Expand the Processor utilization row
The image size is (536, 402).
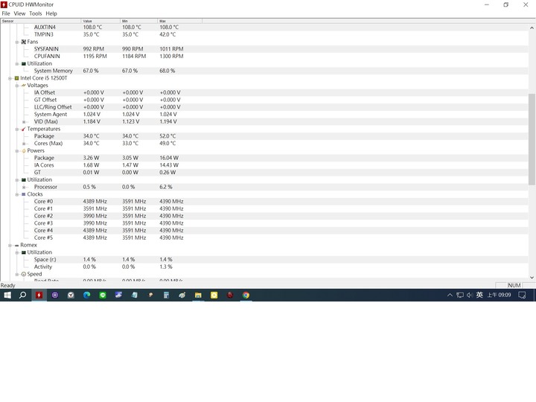point(24,187)
